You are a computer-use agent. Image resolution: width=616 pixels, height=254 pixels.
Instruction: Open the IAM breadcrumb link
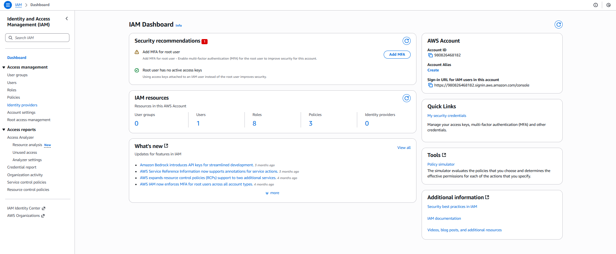[x=19, y=5]
